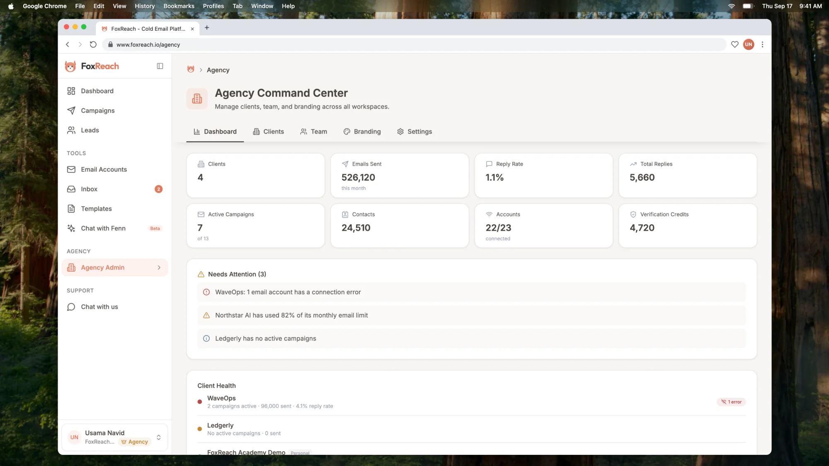Open the WaveOps connection error alert
Screen dimensions: 829x466
click(x=471, y=292)
